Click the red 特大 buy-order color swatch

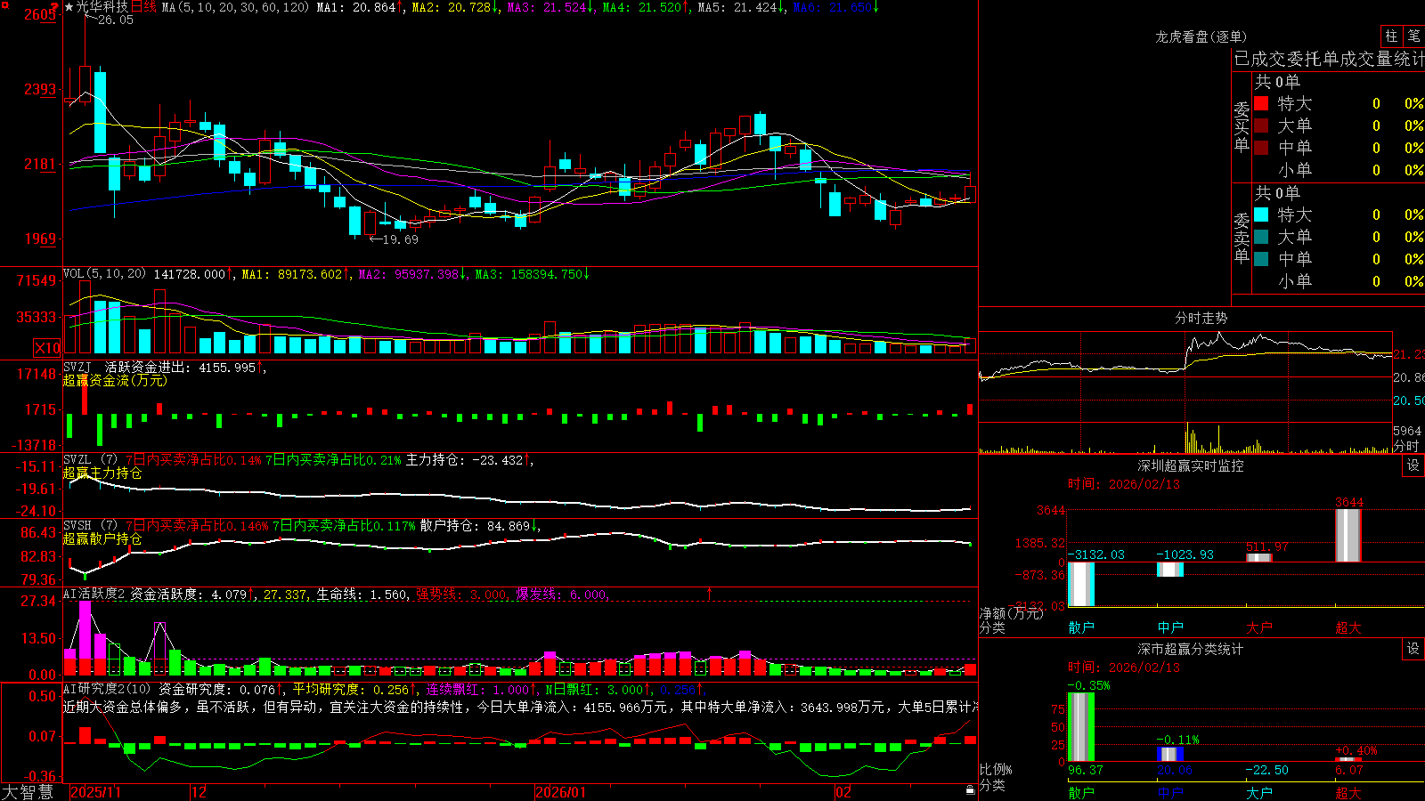tap(1261, 103)
